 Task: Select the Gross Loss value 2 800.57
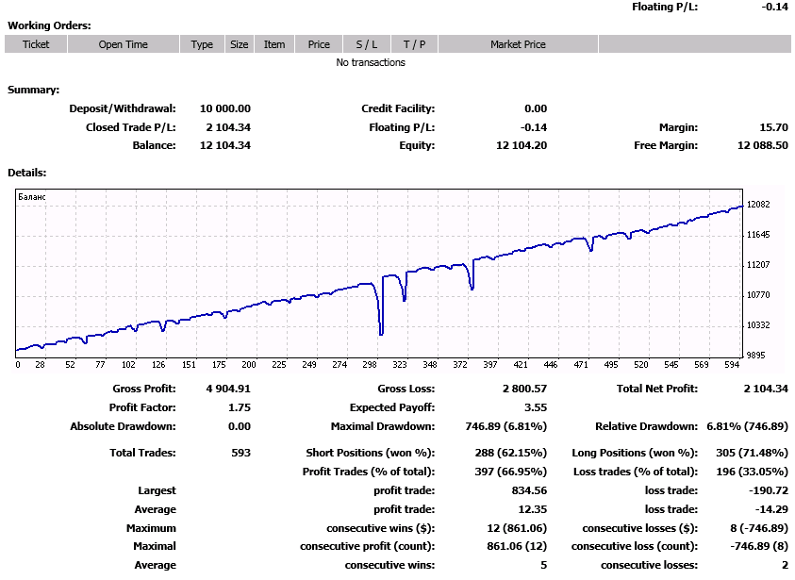point(522,389)
